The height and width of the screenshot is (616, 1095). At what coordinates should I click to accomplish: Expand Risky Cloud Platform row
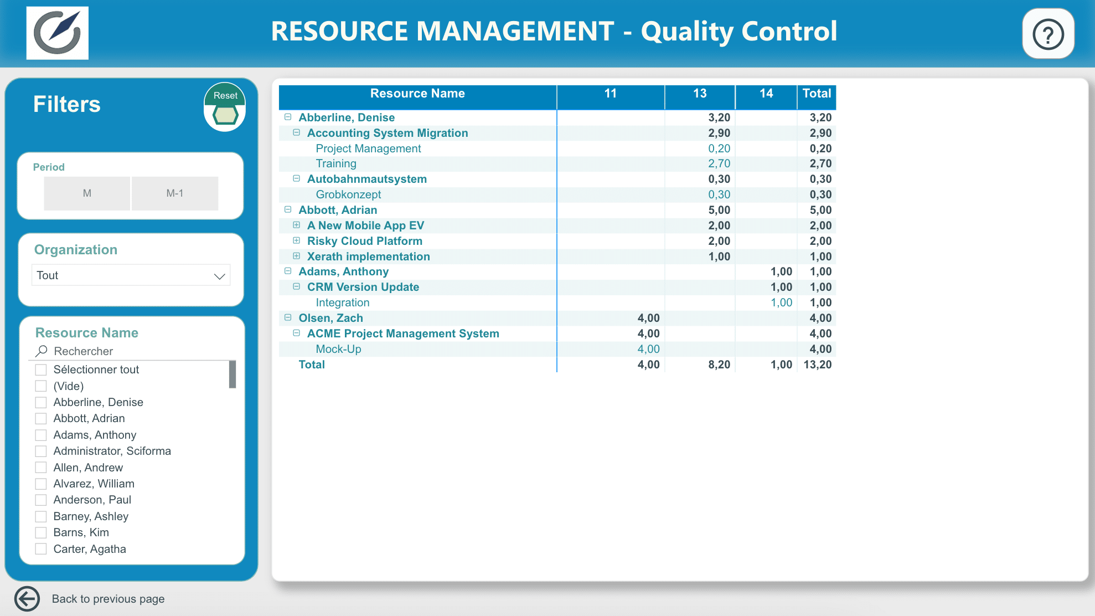(x=296, y=240)
